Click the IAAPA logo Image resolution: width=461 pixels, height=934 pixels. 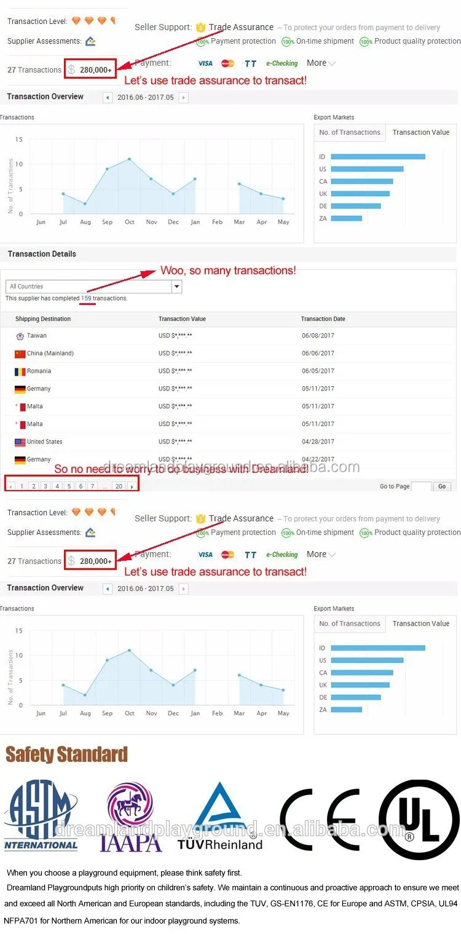coord(130,816)
